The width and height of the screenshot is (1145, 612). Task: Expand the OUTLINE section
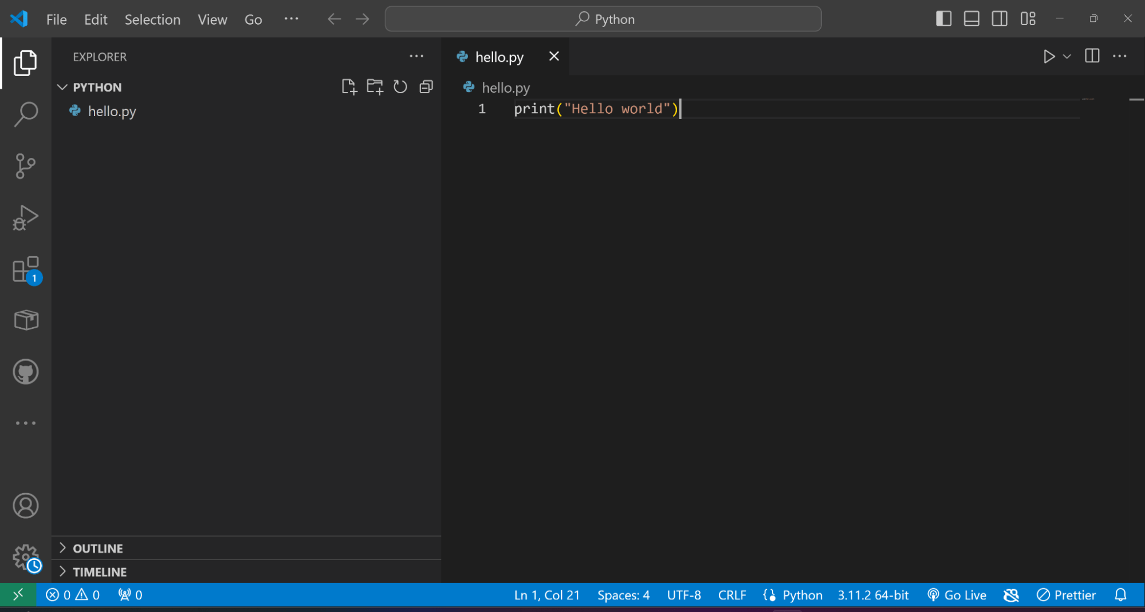pyautogui.click(x=246, y=548)
